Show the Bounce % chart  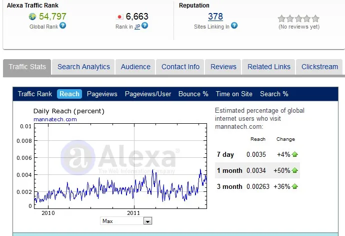click(x=193, y=94)
